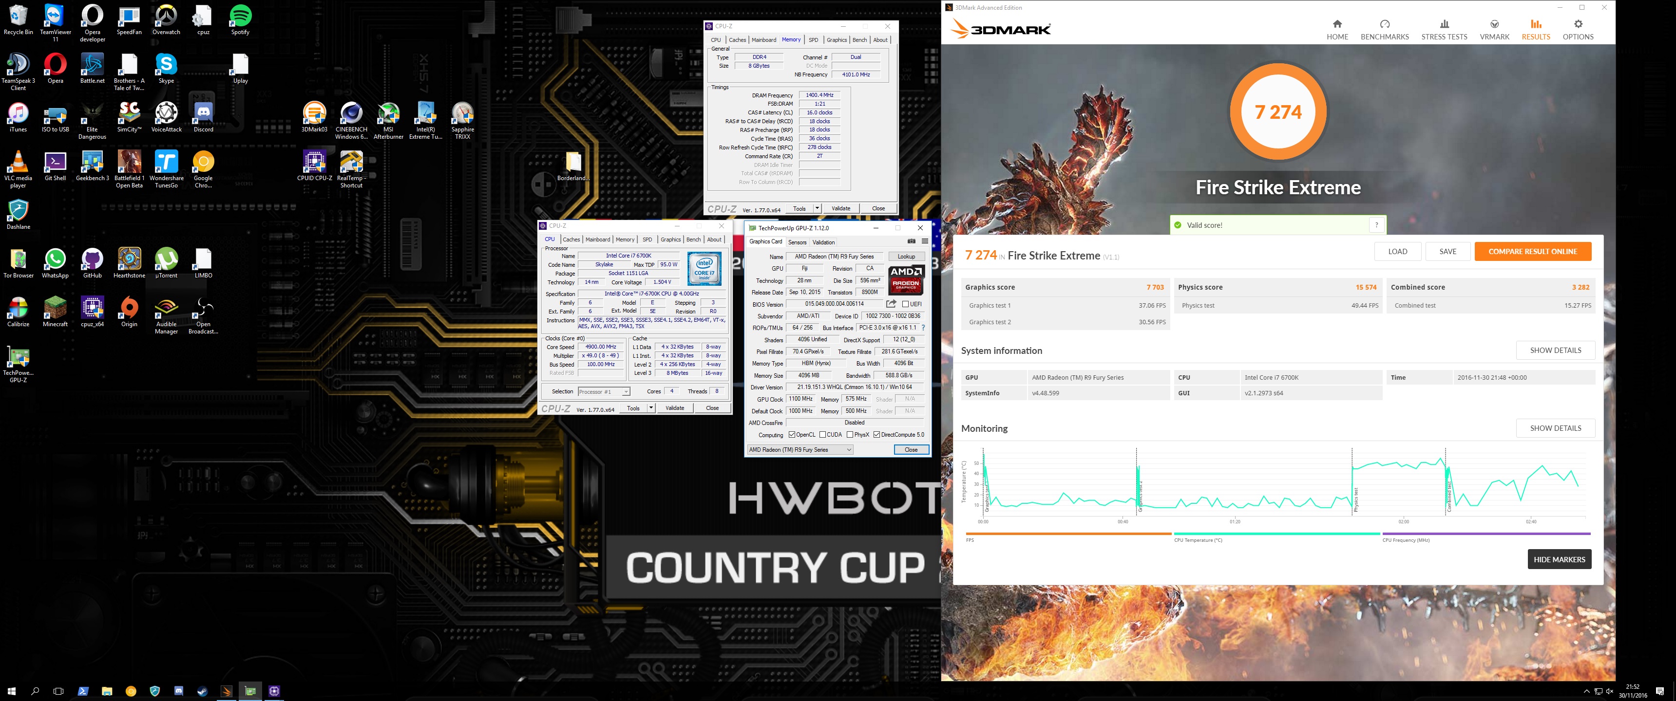This screenshot has width=1676, height=701.
Task: Open 3DMark OPTIONS
Action: [x=1578, y=30]
